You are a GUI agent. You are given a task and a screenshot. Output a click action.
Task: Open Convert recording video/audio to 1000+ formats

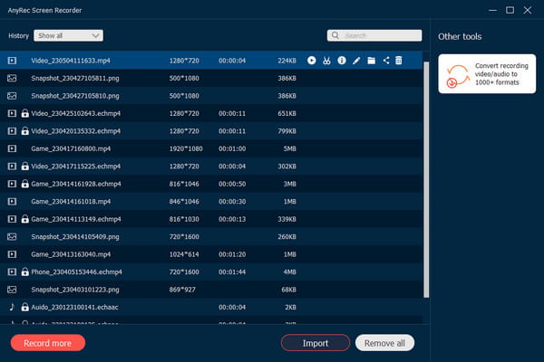[x=487, y=74]
